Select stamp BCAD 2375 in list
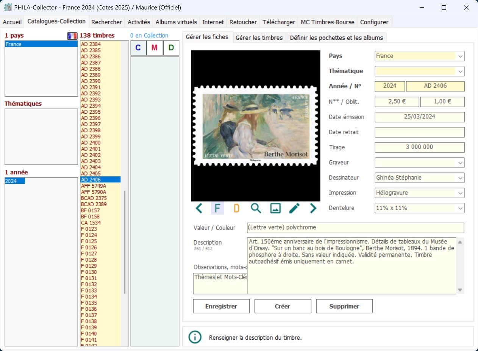478x351 pixels. tap(100, 198)
